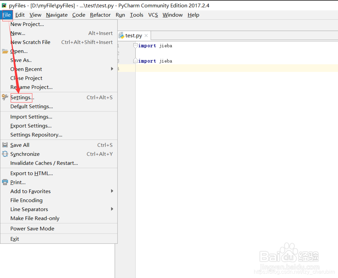This screenshot has width=338, height=278.
Task: Expand the Add to Favorites submenu arrow
Action: (x=112, y=191)
